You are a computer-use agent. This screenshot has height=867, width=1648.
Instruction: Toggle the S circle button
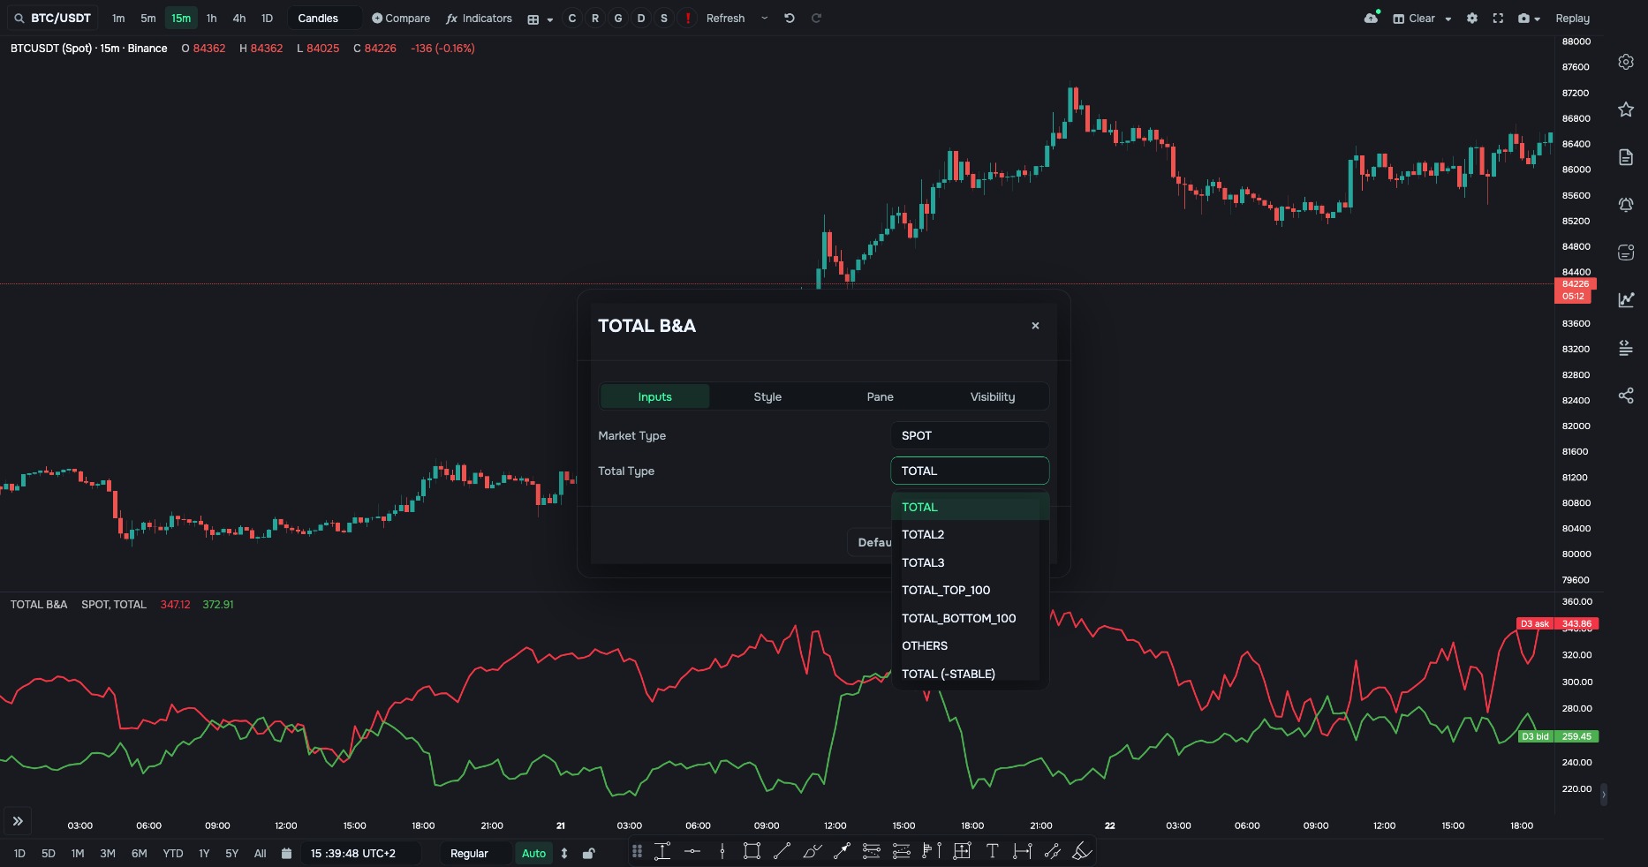[x=664, y=18]
